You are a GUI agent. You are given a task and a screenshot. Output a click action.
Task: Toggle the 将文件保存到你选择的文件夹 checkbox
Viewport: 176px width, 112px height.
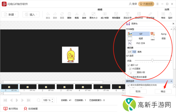128,85
